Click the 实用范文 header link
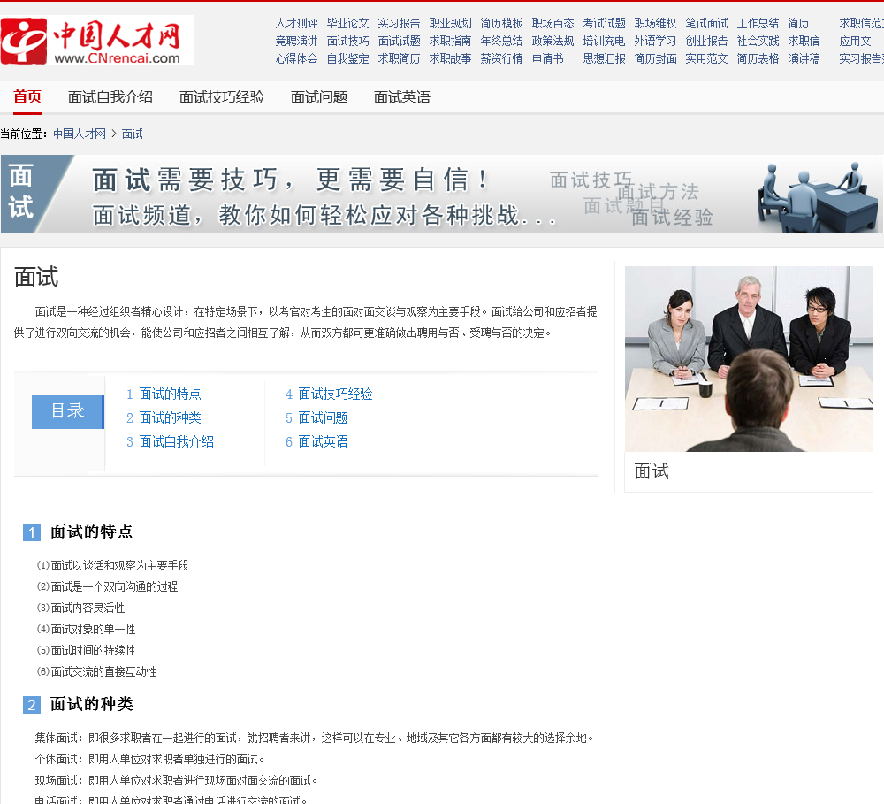The height and width of the screenshot is (804, 884). (x=707, y=58)
